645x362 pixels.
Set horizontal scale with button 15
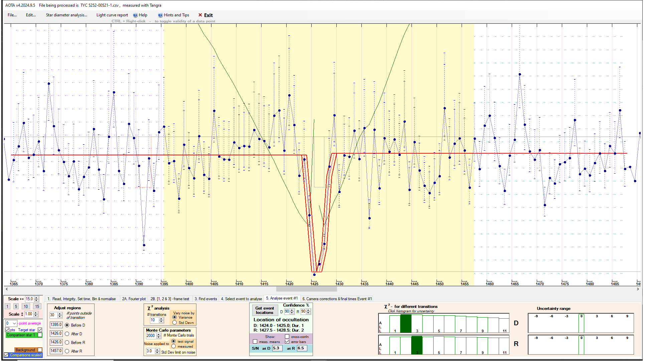37,307
